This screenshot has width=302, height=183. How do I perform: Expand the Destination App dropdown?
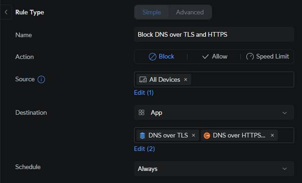point(214,112)
